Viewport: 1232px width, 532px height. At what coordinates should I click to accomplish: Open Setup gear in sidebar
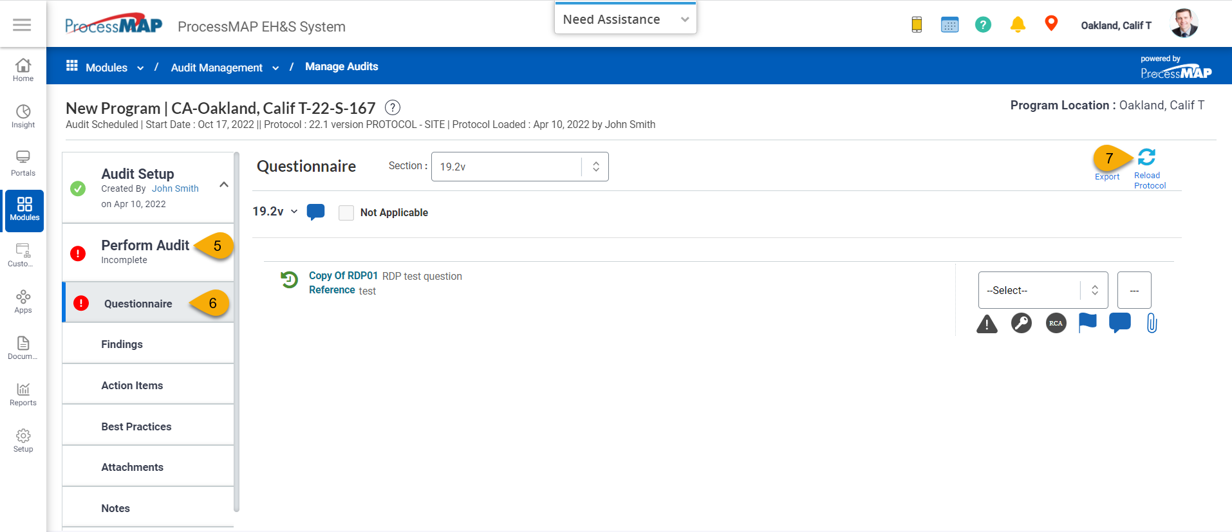(x=23, y=441)
